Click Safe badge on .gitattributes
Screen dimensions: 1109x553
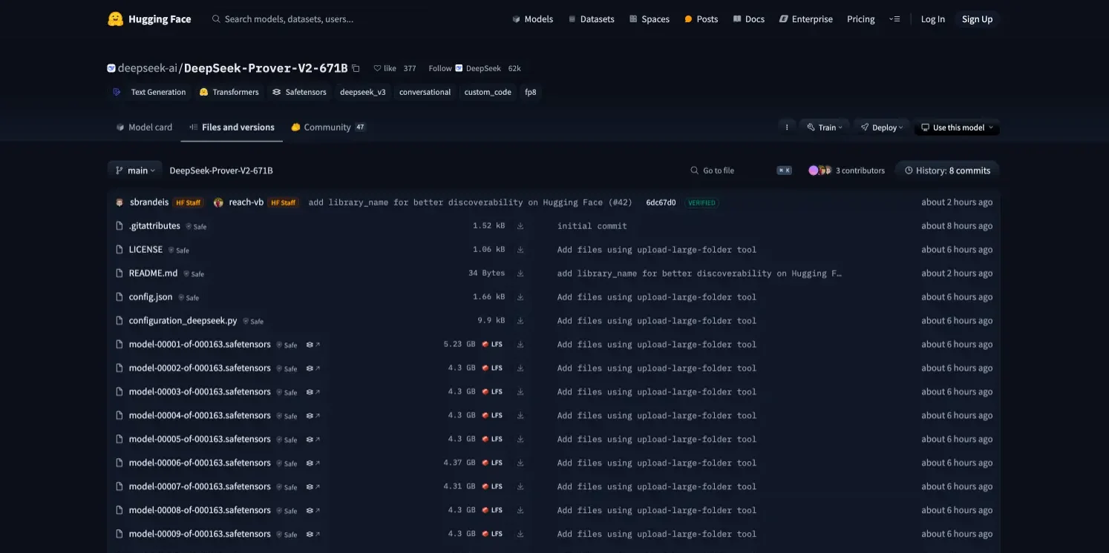coord(196,227)
